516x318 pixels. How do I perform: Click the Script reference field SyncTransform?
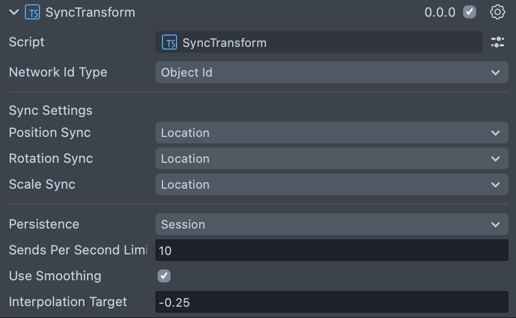(x=318, y=43)
